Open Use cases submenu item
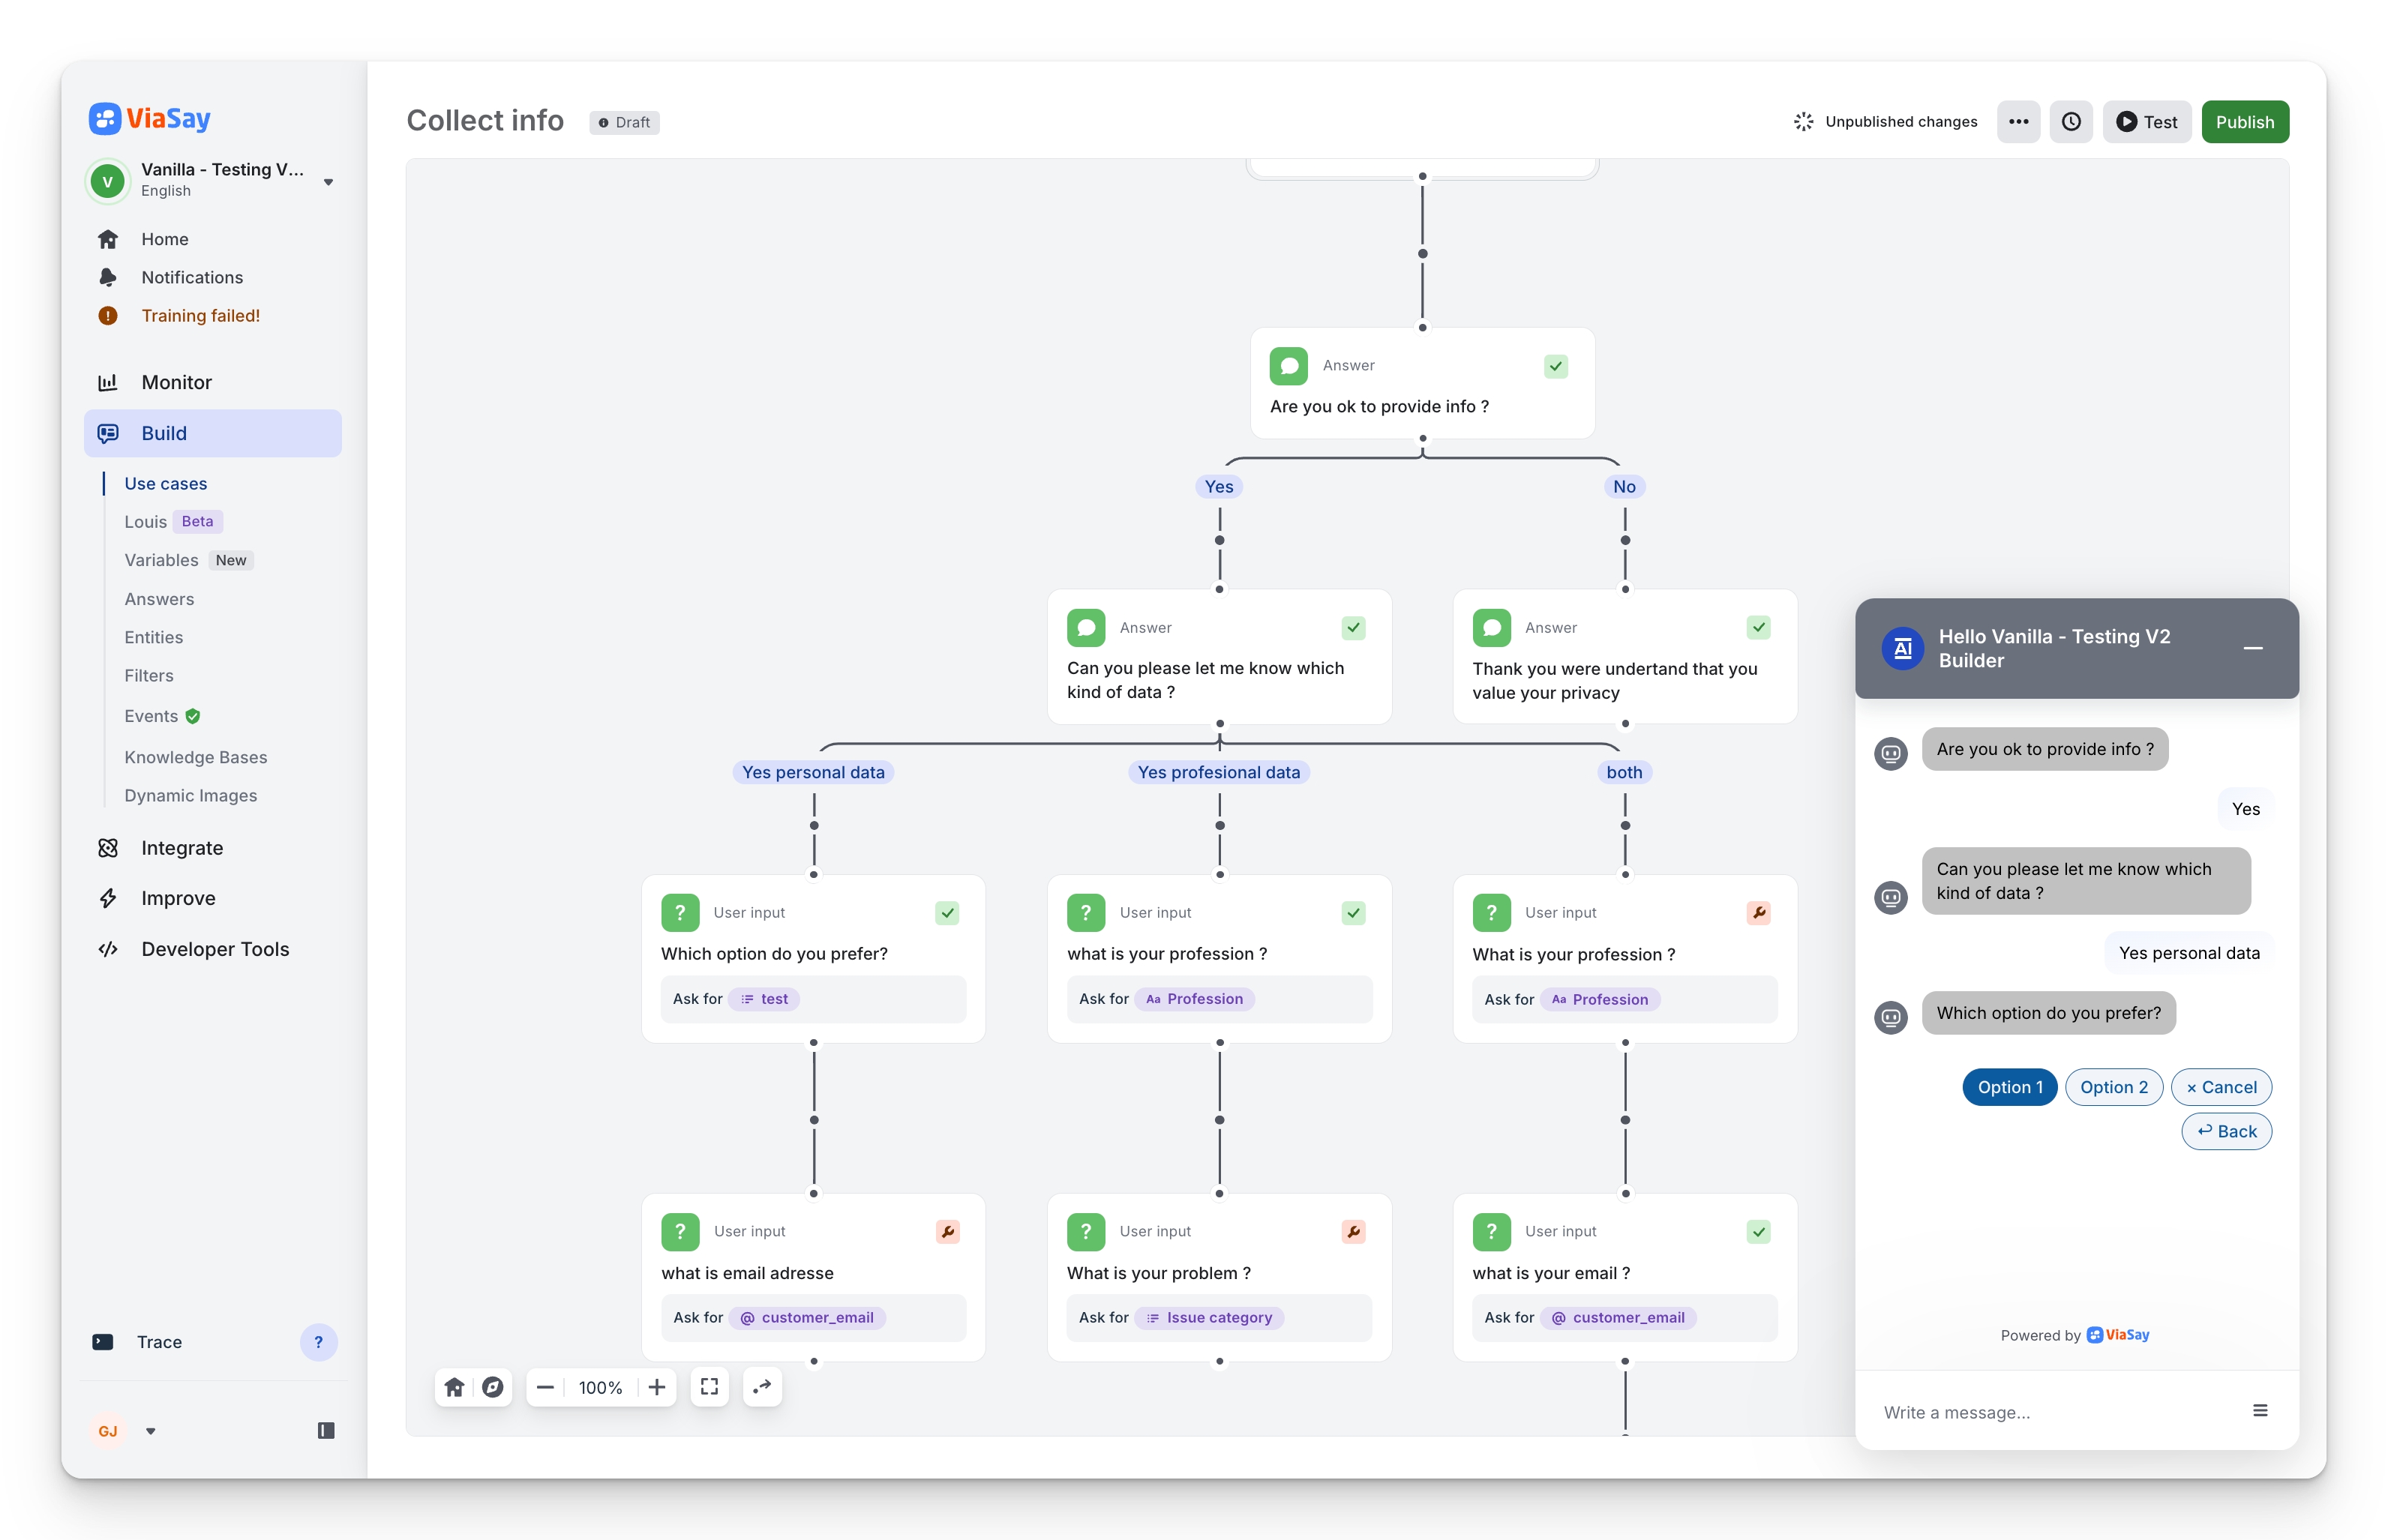The width and height of the screenshot is (2388, 1540). (x=165, y=484)
